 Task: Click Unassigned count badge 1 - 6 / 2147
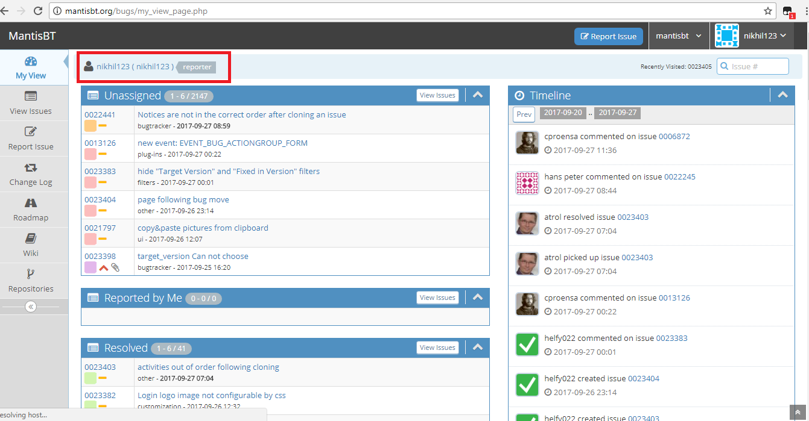point(189,96)
